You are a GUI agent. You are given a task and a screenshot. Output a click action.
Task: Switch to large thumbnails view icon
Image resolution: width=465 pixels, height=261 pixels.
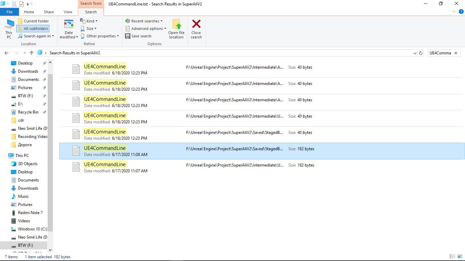click(460, 257)
